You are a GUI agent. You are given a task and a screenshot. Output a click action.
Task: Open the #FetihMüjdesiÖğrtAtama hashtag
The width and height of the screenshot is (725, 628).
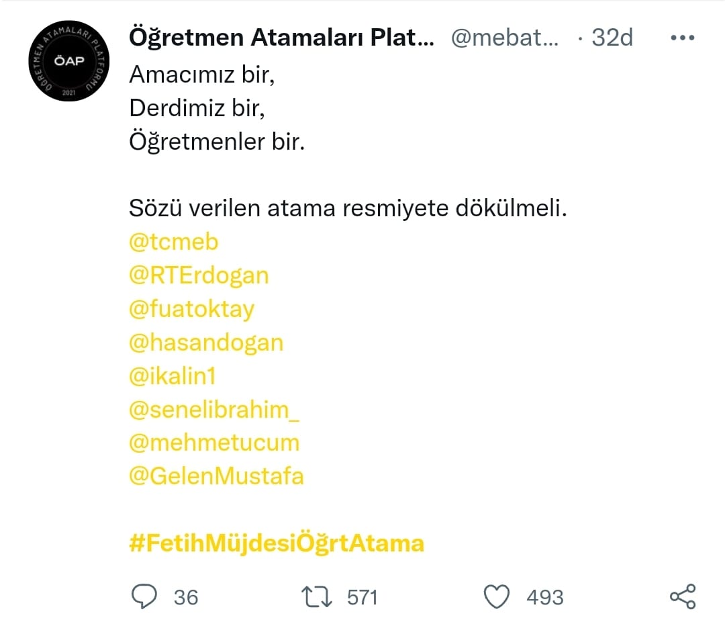(x=277, y=543)
